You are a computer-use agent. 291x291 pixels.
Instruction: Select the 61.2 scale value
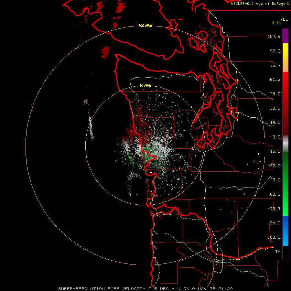[x=275, y=80]
